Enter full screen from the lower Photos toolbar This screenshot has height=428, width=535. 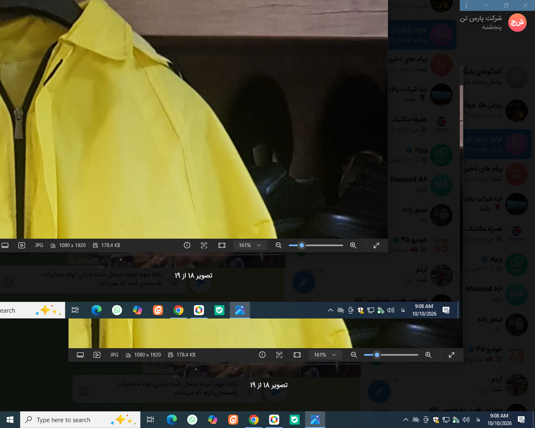[x=451, y=355]
